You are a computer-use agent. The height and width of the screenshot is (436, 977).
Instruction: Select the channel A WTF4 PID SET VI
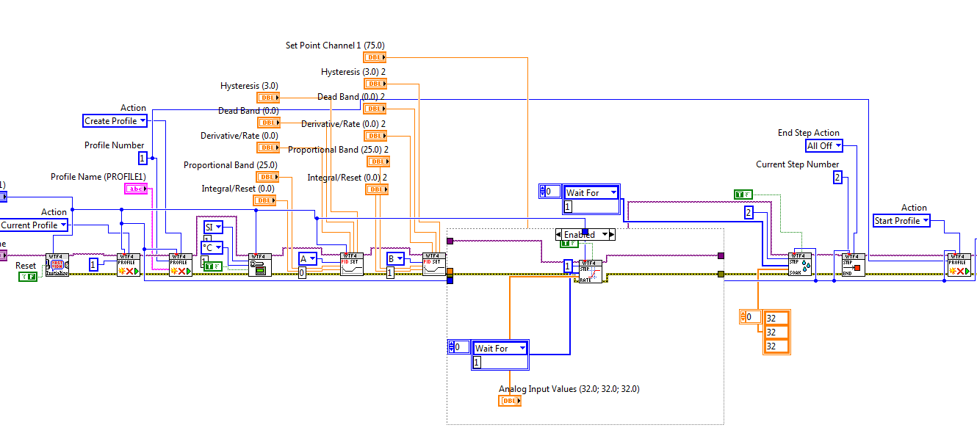pos(351,264)
